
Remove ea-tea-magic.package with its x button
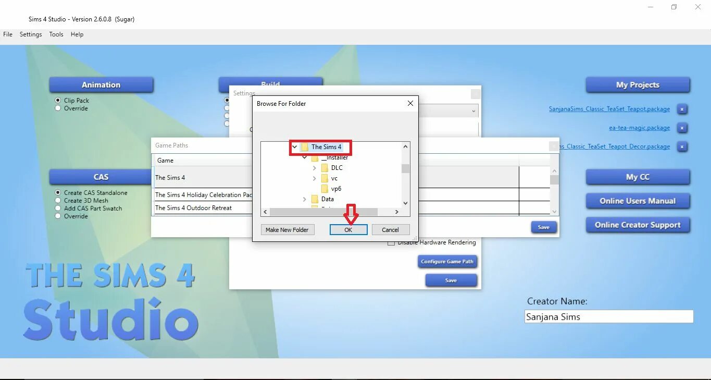pos(682,128)
